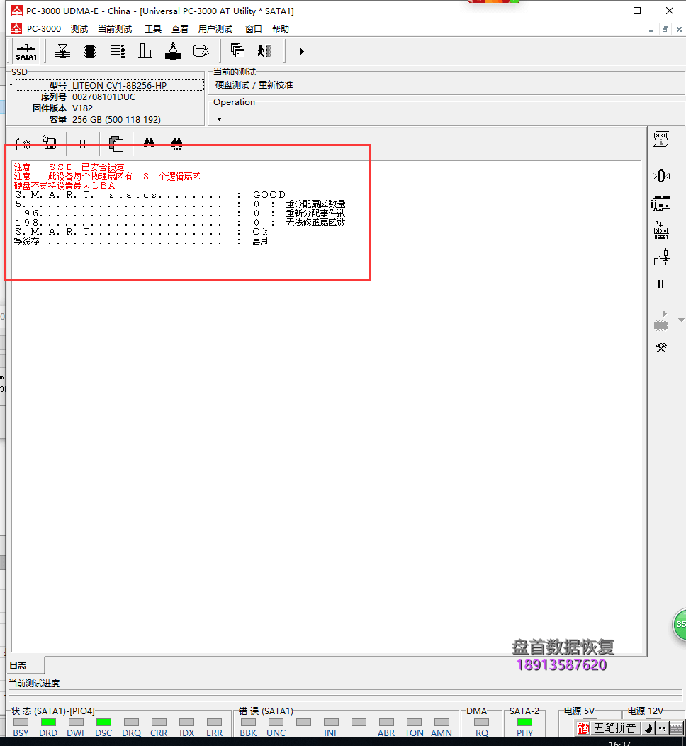Viewport: 686px width, 746px height.
Task: Open the 用户测试 menu
Action: click(215, 28)
